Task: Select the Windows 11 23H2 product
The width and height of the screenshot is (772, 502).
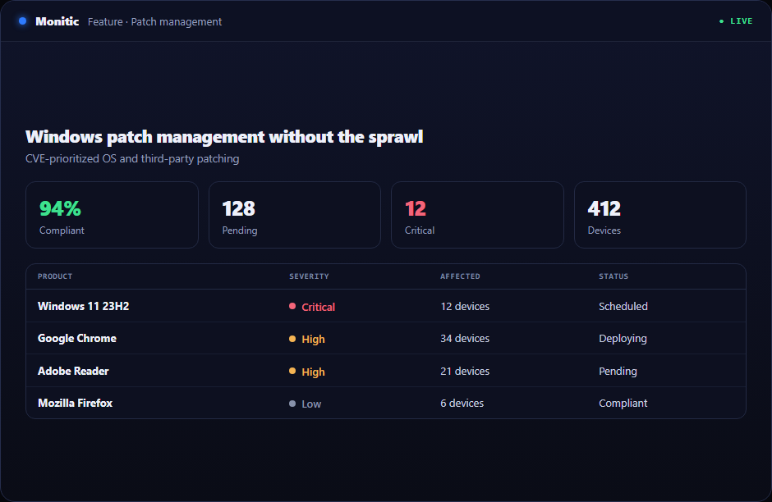Action: (83, 306)
